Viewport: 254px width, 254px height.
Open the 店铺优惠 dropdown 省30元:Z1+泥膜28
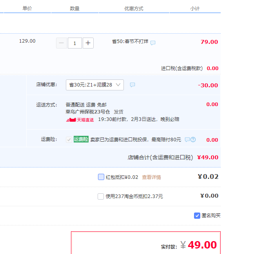[x=95, y=85]
